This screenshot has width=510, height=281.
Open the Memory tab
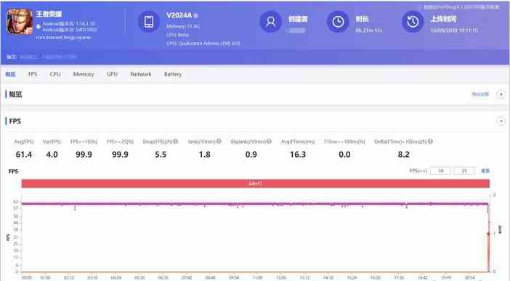(84, 74)
